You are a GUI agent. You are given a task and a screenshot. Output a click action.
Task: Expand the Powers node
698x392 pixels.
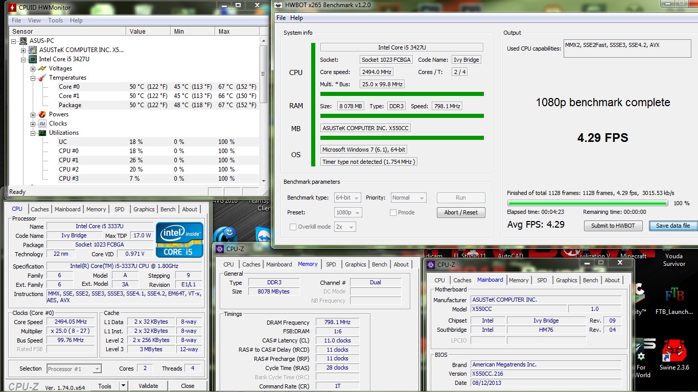click(x=33, y=114)
